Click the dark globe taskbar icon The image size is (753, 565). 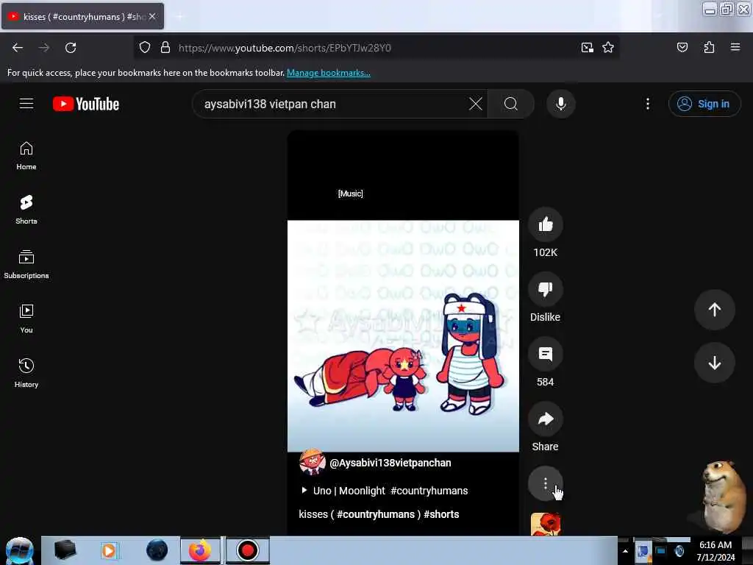(157, 550)
